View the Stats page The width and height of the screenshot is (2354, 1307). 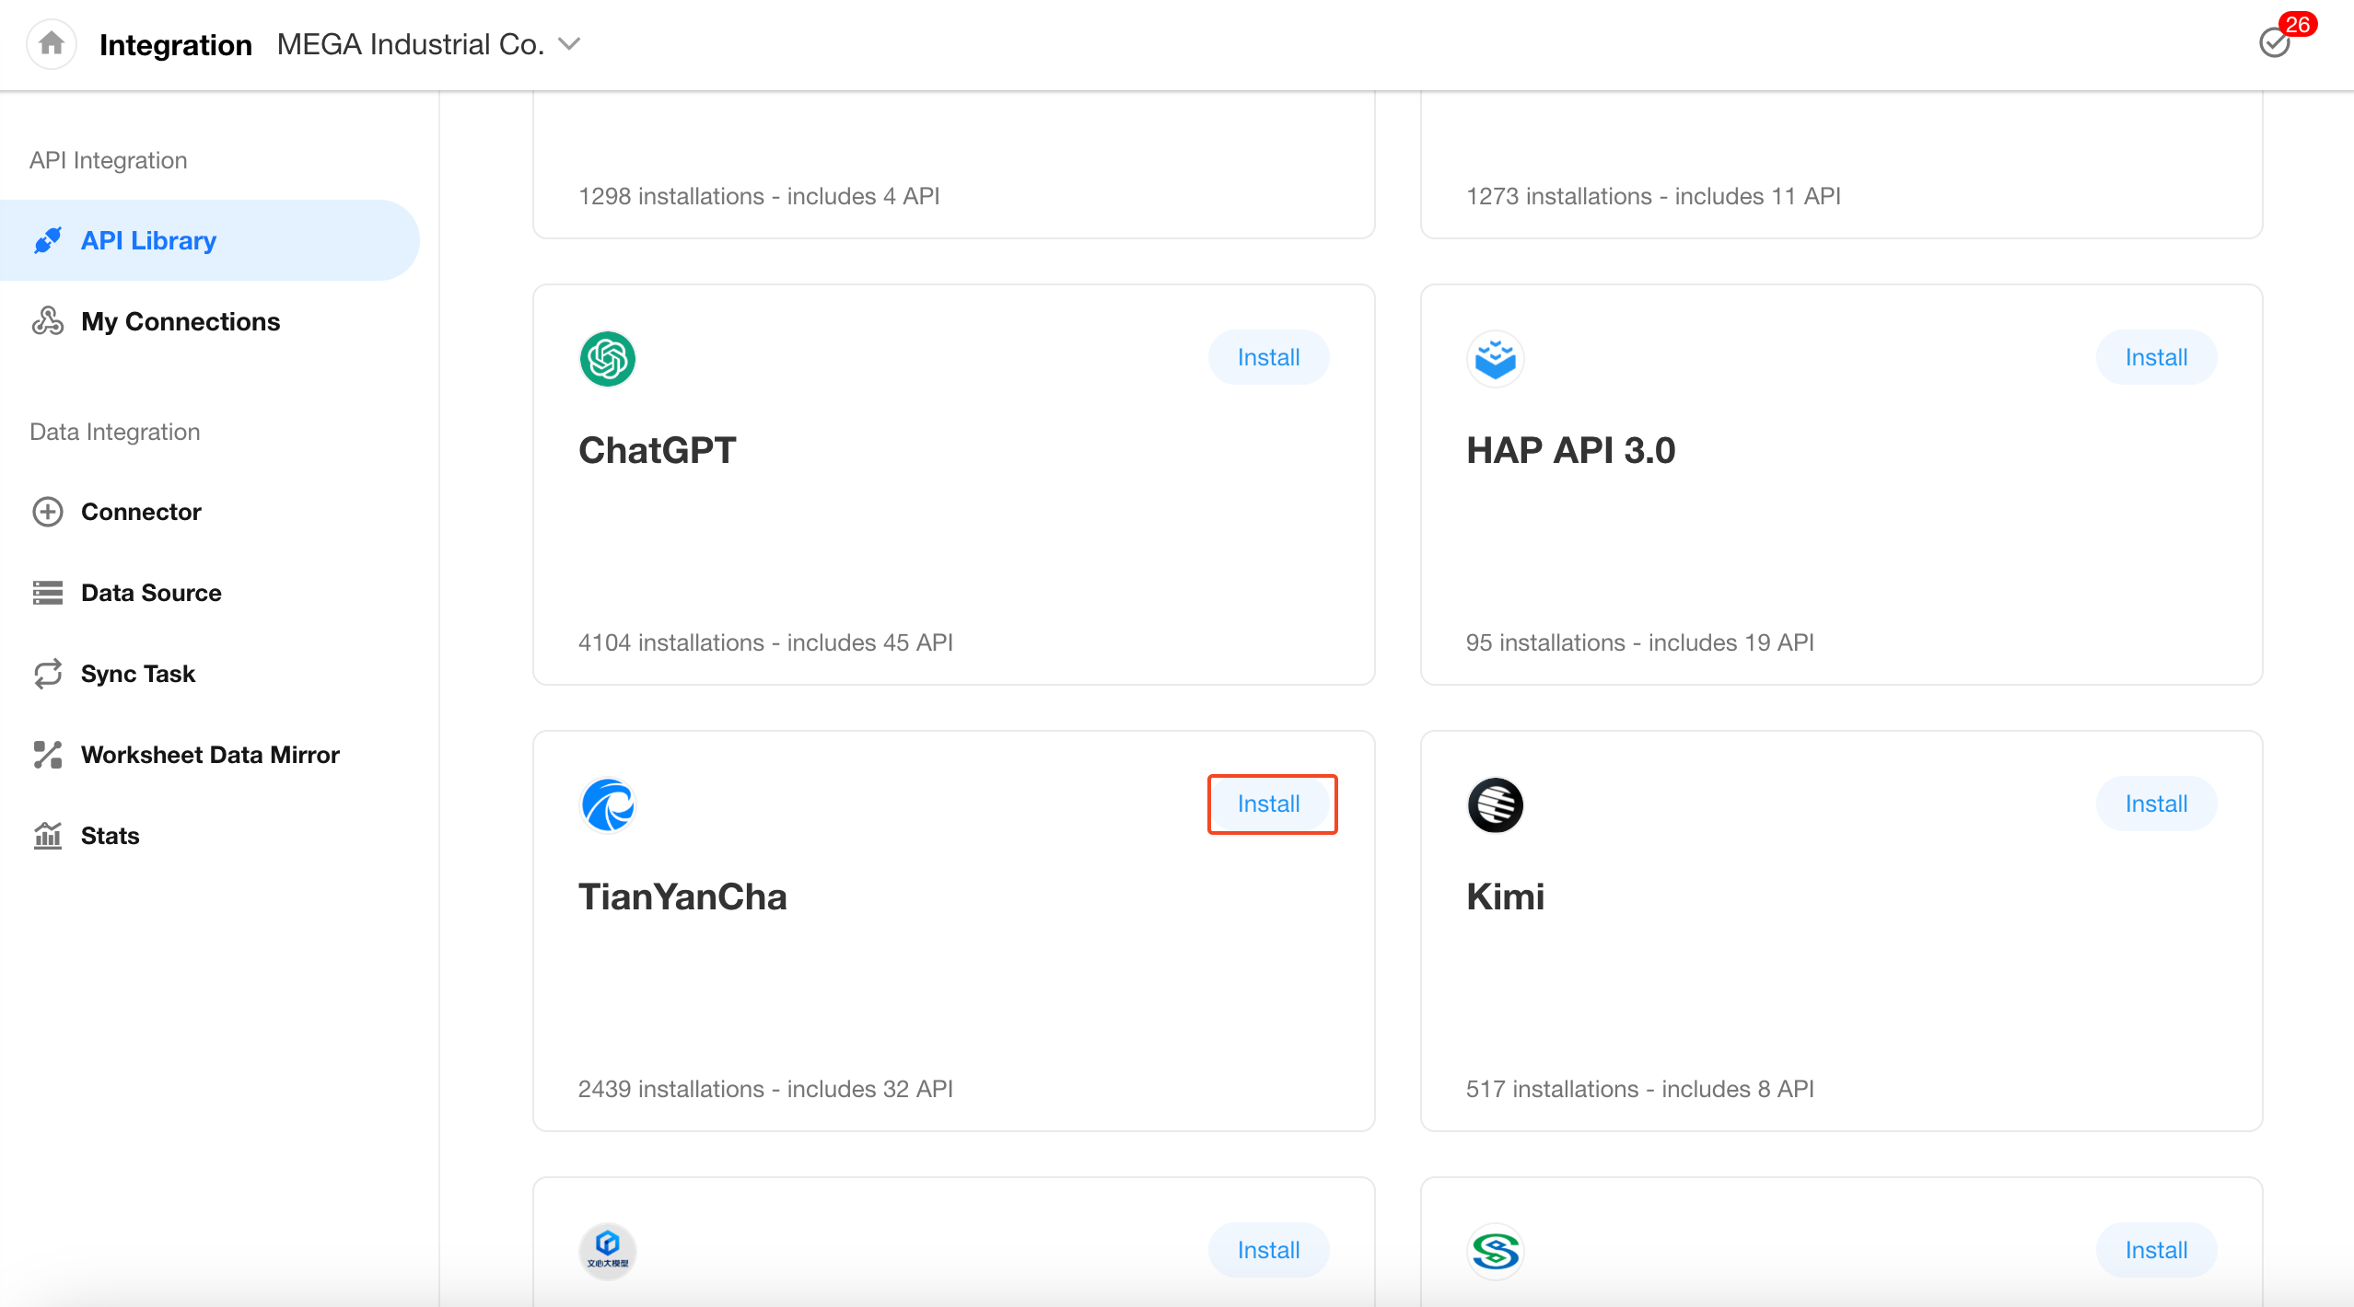pyautogui.click(x=110, y=836)
